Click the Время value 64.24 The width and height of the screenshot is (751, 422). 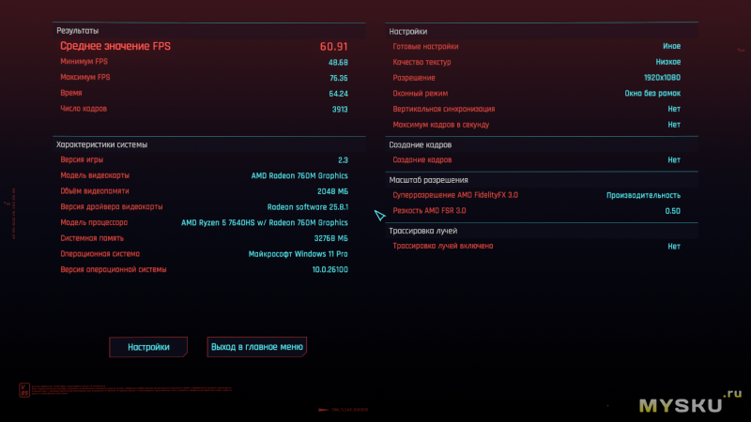coord(338,94)
